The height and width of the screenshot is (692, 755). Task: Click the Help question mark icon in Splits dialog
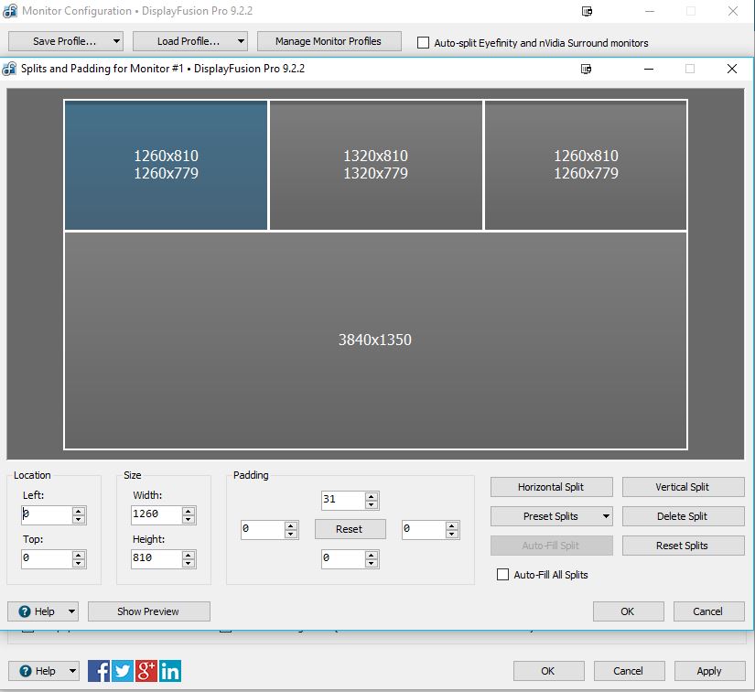click(x=25, y=611)
